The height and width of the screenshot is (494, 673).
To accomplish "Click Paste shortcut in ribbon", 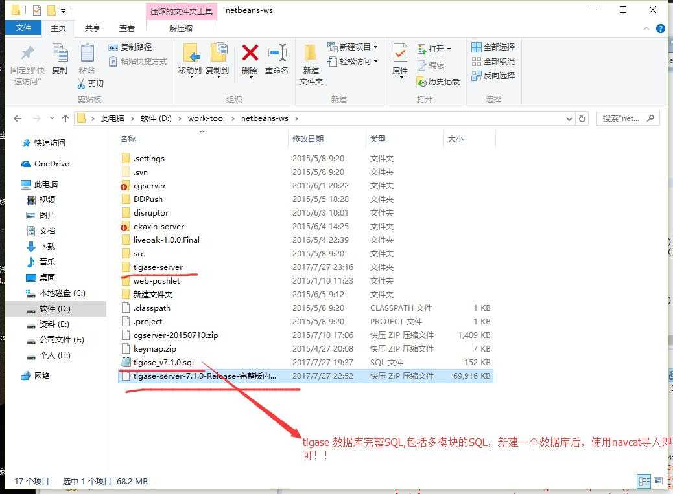I will coord(137,62).
